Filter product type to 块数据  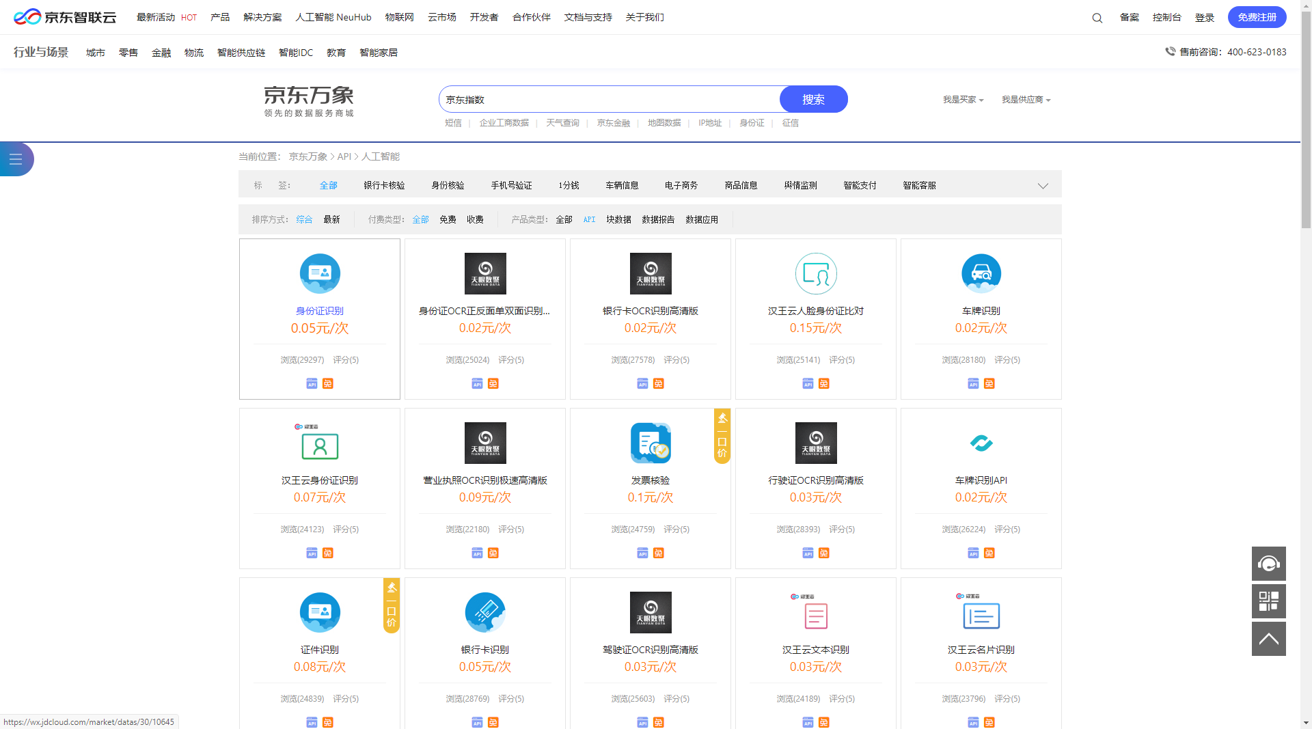(618, 219)
